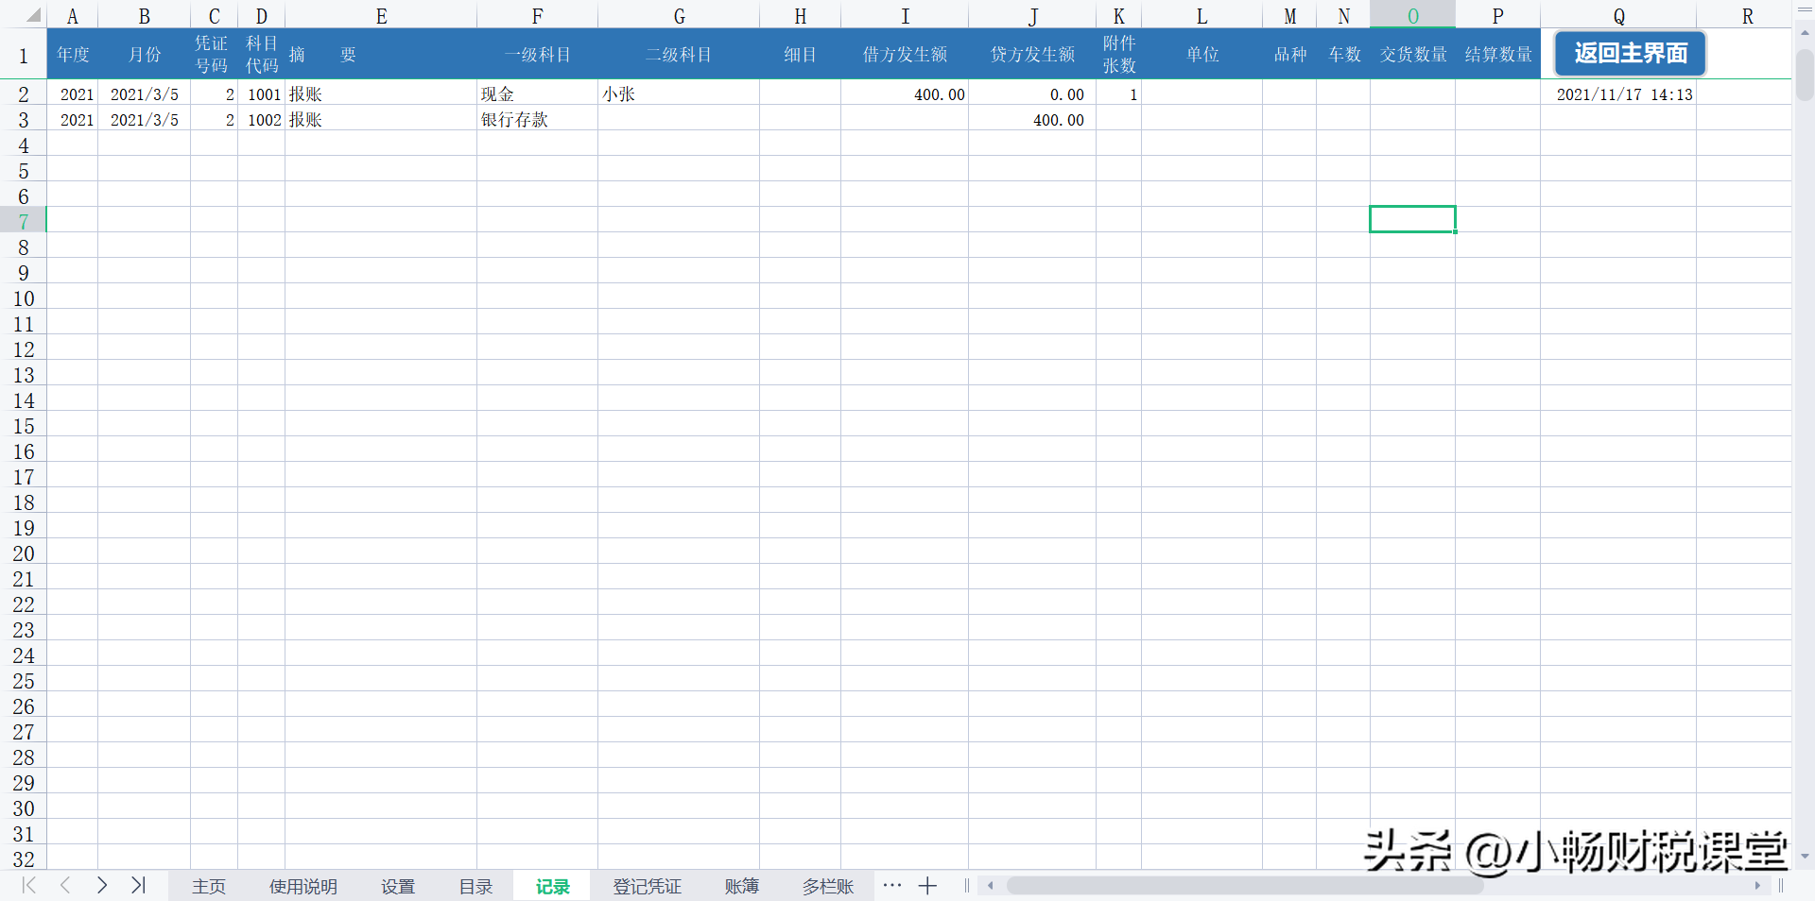Jump to the last sheet with the arrow
Image resolution: width=1815 pixels, height=901 pixels.
click(x=139, y=885)
